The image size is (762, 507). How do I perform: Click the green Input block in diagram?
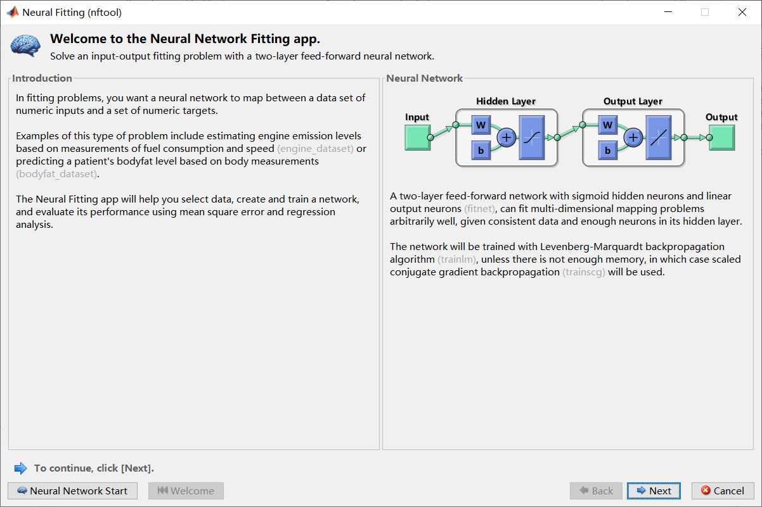(417, 137)
